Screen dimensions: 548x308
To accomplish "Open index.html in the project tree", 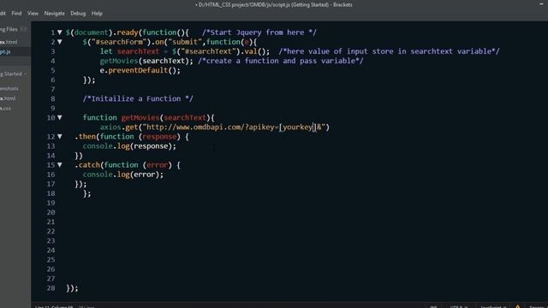I will [x=8, y=98].
